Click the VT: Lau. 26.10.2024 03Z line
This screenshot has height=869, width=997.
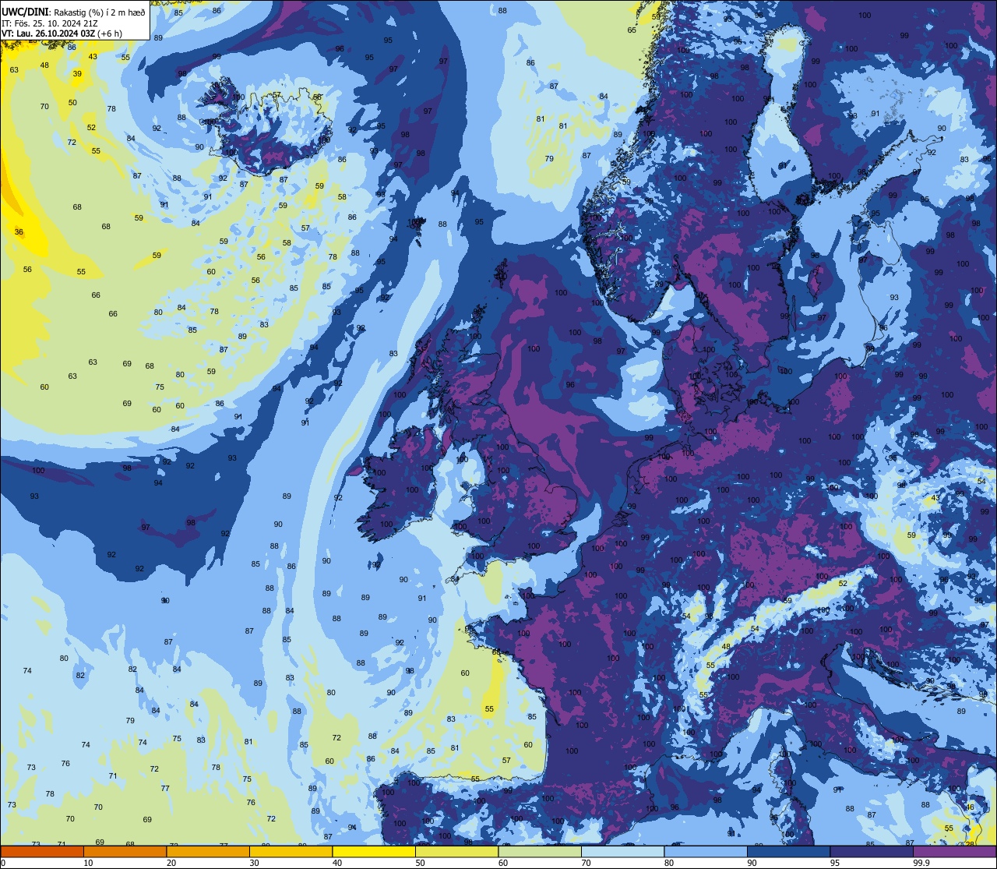coord(62,34)
